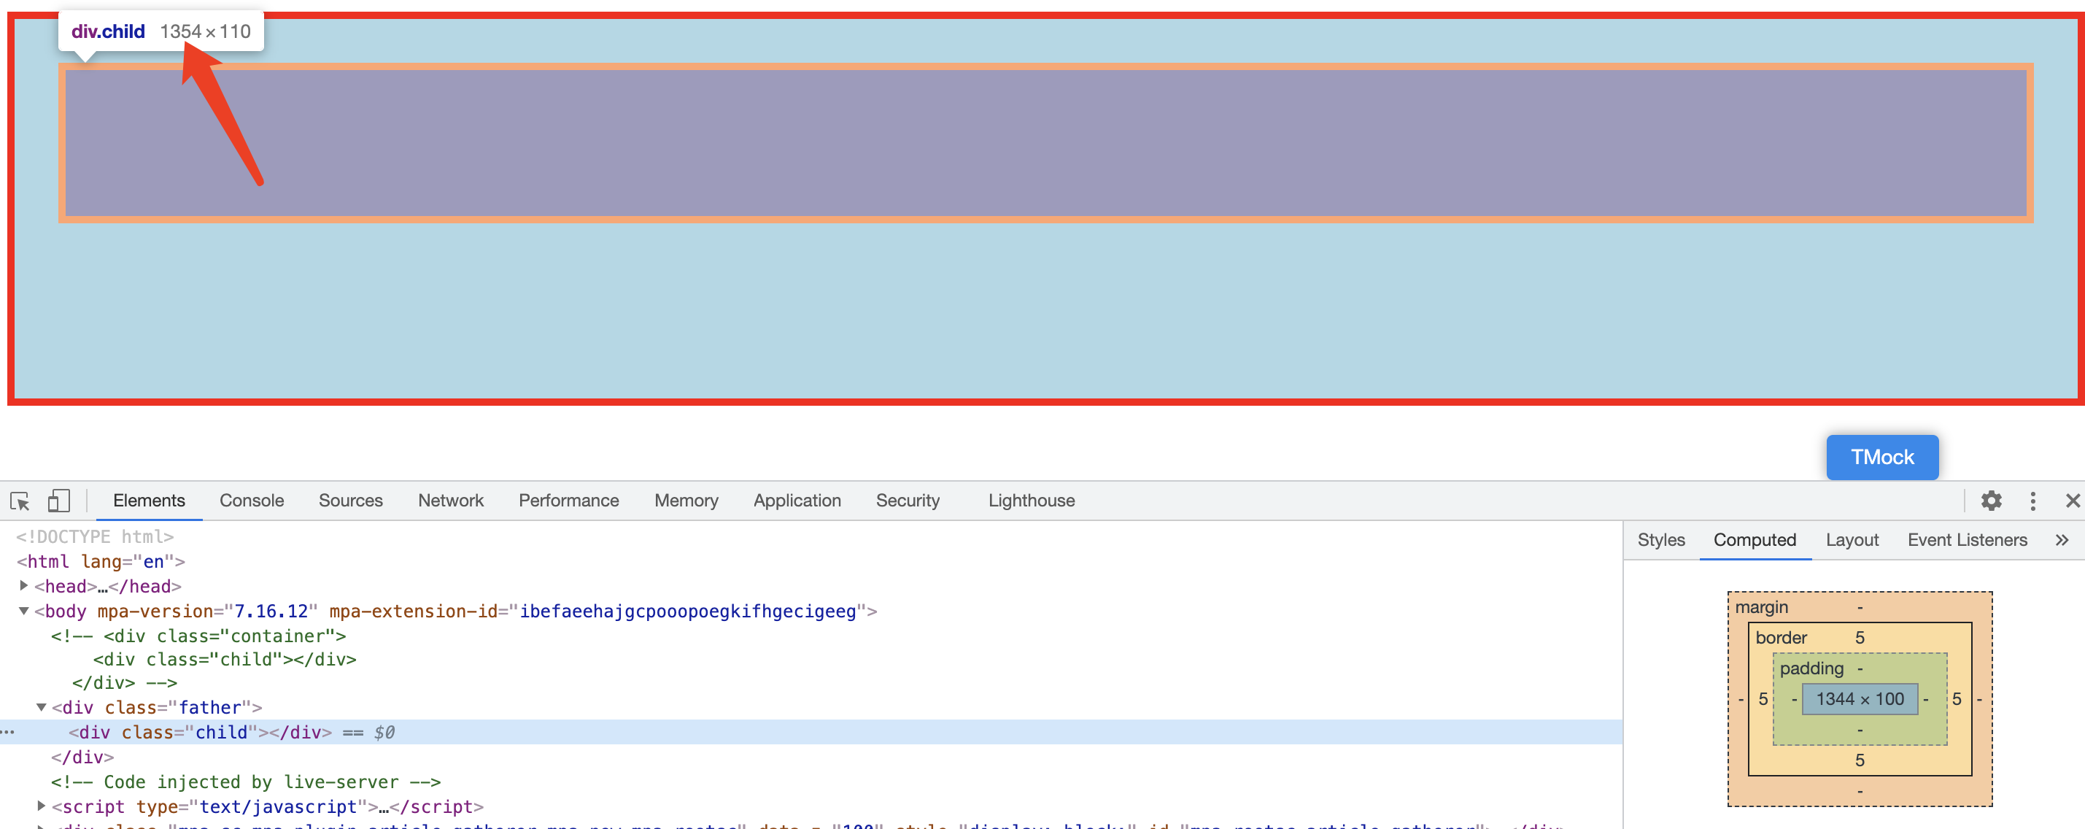Image resolution: width=2085 pixels, height=829 pixels.
Task: Click the ellipsis beside selected child node
Action: (x=8, y=733)
